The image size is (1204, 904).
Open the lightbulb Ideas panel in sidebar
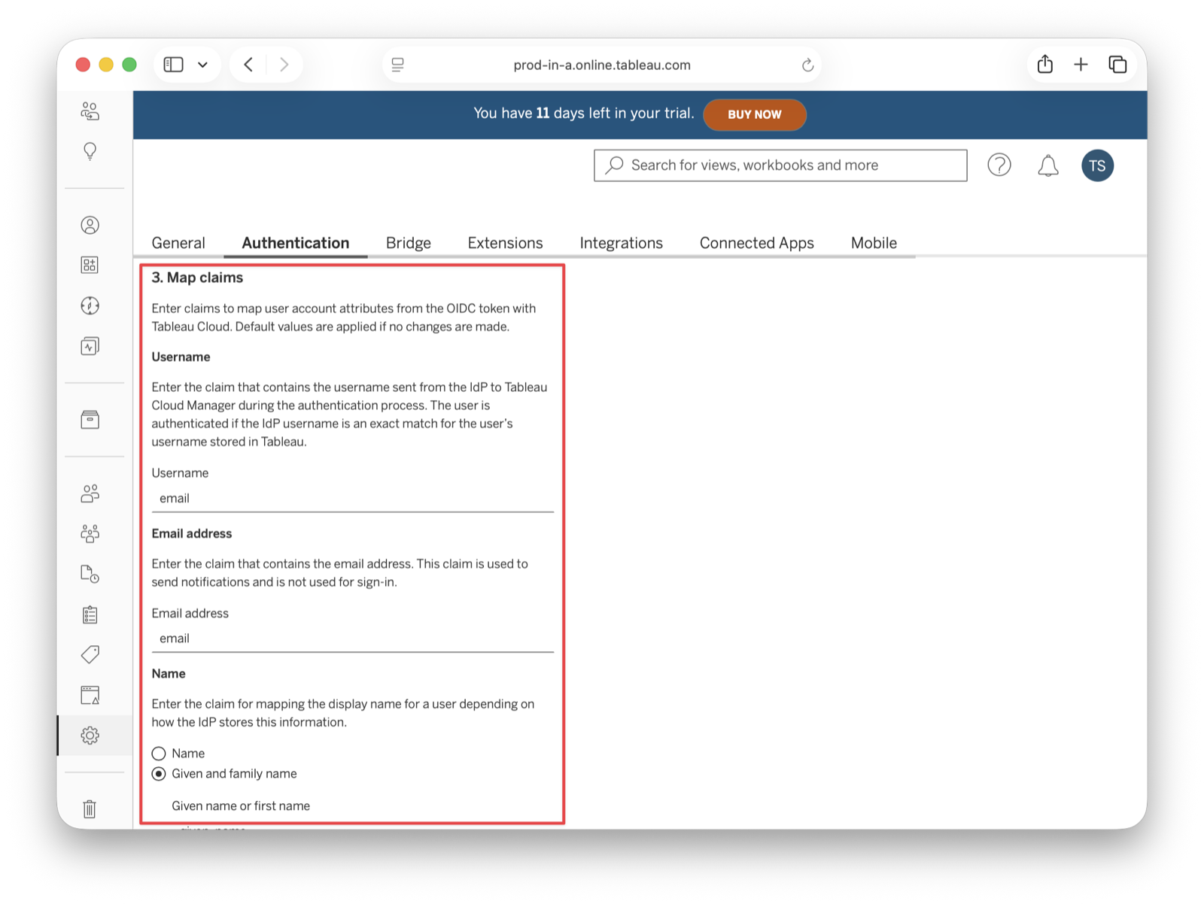coord(90,151)
